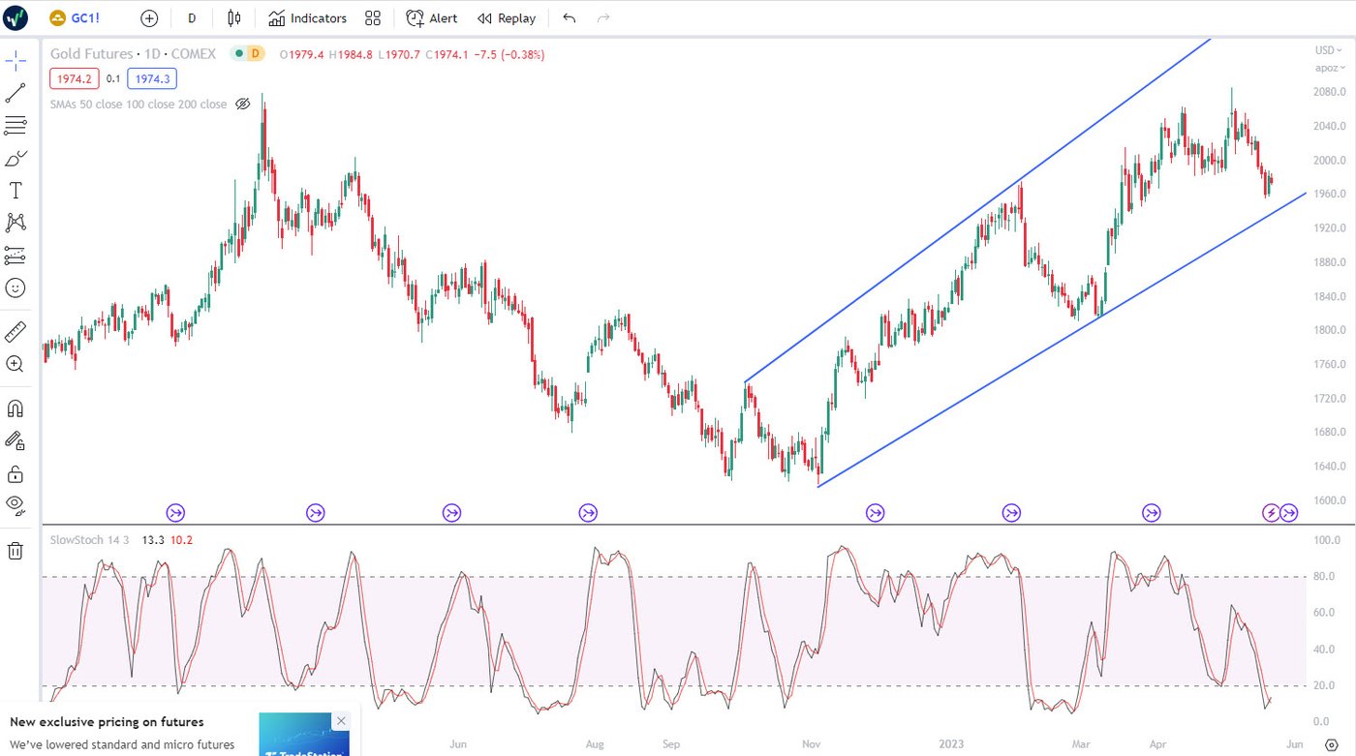
Task: Open the emoji icons tool
Action: click(15, 287)
